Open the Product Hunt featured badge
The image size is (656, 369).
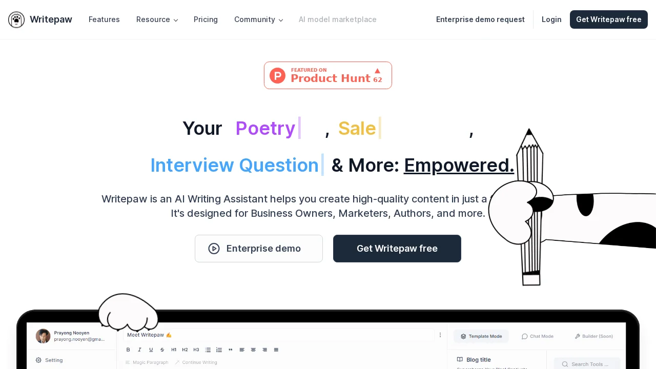(x=327, y=75)
